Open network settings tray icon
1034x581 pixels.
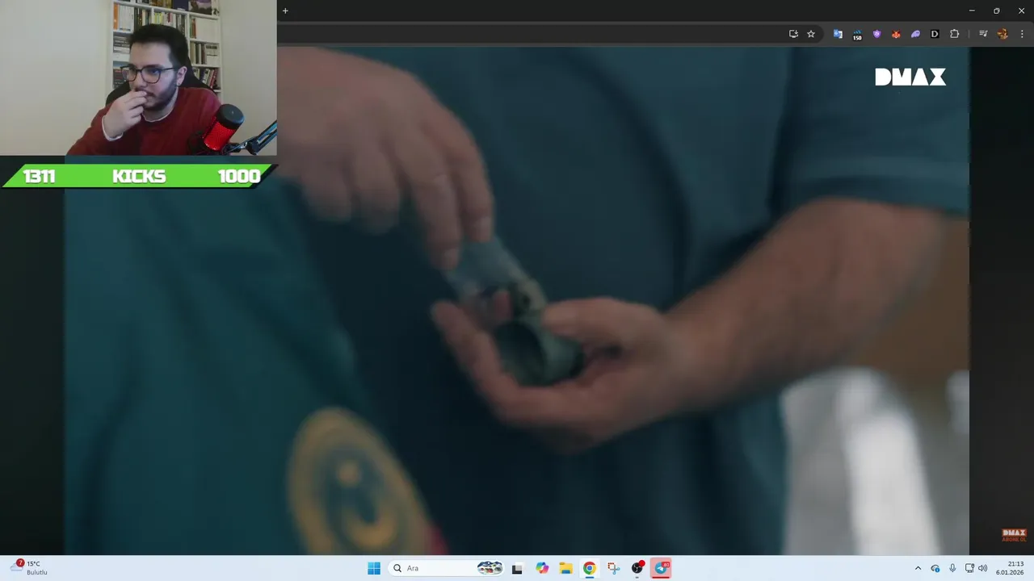(969, 568)
